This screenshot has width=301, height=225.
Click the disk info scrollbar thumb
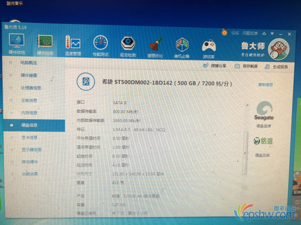(x=245, y=153)
